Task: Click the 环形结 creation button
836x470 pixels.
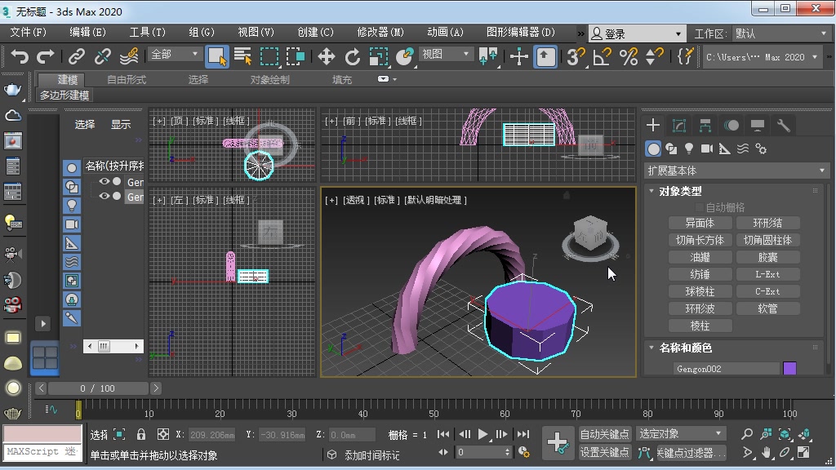Action: pyautogui.click(x=767, y=222)
